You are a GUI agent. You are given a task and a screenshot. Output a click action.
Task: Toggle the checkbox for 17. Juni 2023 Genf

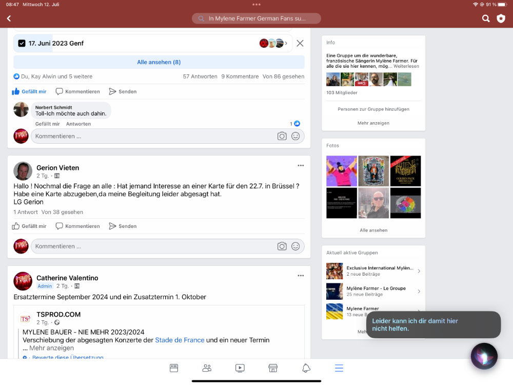click(x=22, y=43)
